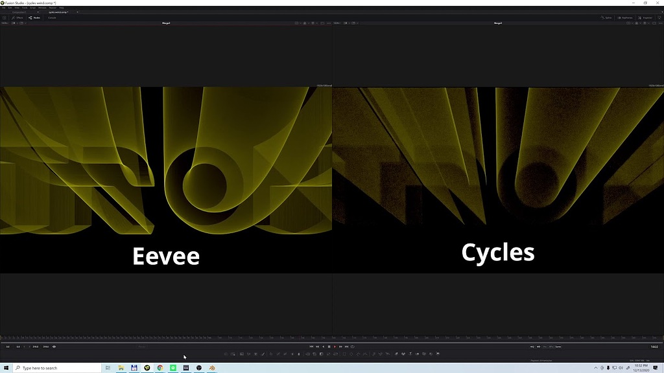Open the Effects panel in Fusion
Image resolution: width=664 pixels, height=373 pixels.
pos(18,17)
